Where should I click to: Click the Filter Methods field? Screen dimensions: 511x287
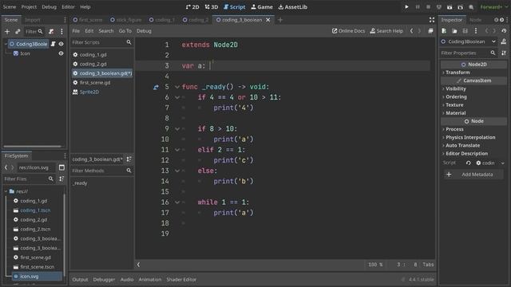pos(101,171)
